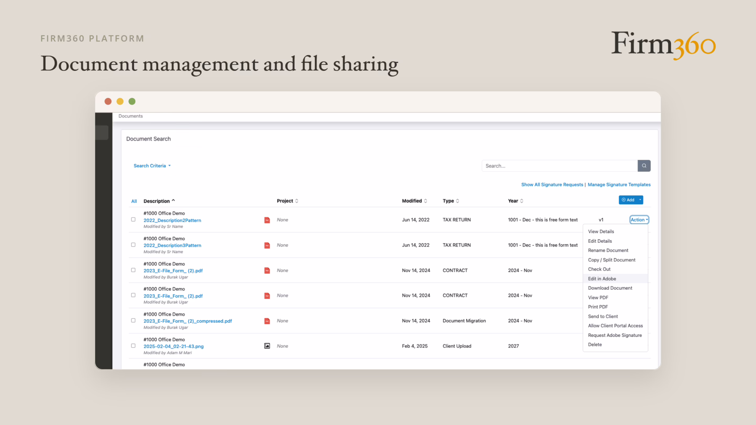The height and width of the screenshot is (425, 756).
Task: Select Send to Client option
Action: coord(603,316)
